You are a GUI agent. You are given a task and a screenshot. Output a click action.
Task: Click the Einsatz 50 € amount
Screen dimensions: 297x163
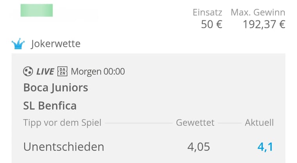pyautogui.click(x=211, y=25)
